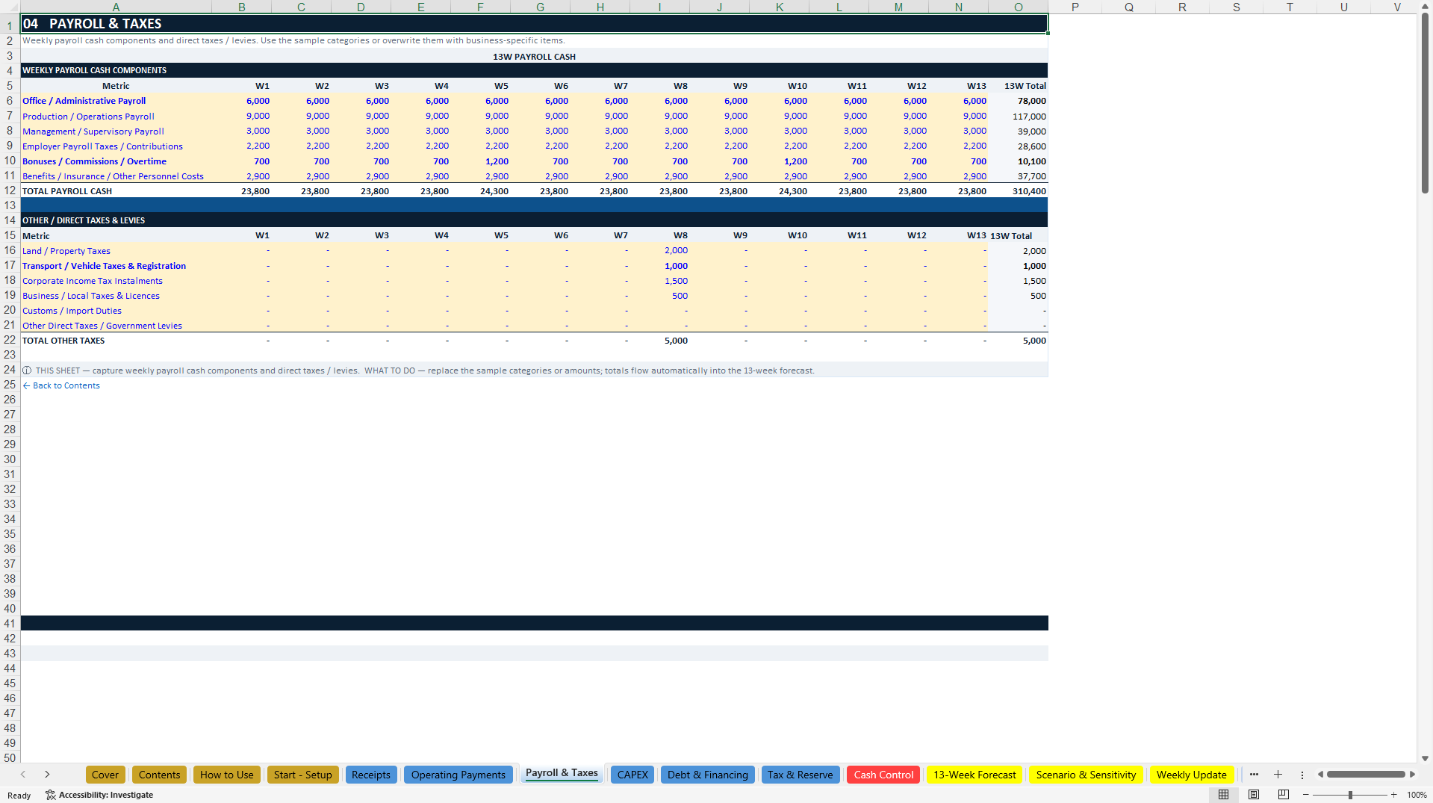Select the Tax & Reserve tab
This screenshot has width=1433, height=803.
pos(800,775)
